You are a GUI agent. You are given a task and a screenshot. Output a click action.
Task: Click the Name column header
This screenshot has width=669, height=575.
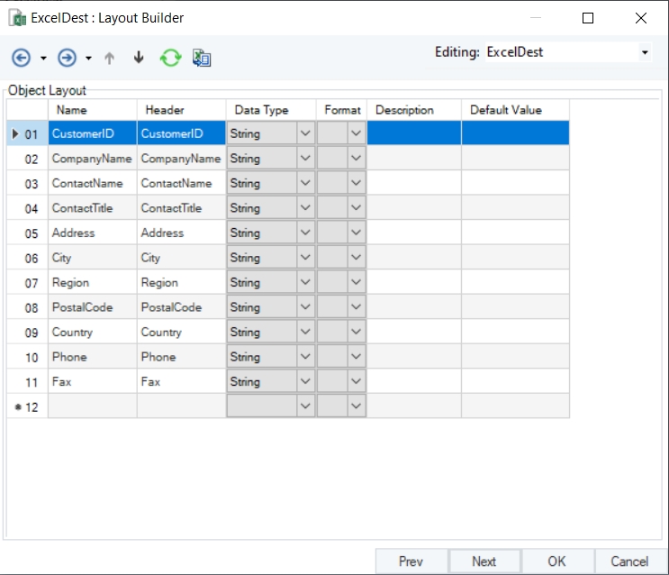71,110
